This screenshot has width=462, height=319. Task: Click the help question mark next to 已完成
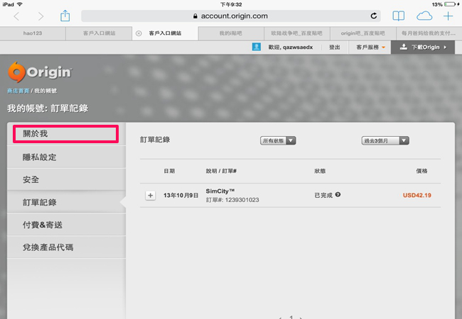click(338, 194)
